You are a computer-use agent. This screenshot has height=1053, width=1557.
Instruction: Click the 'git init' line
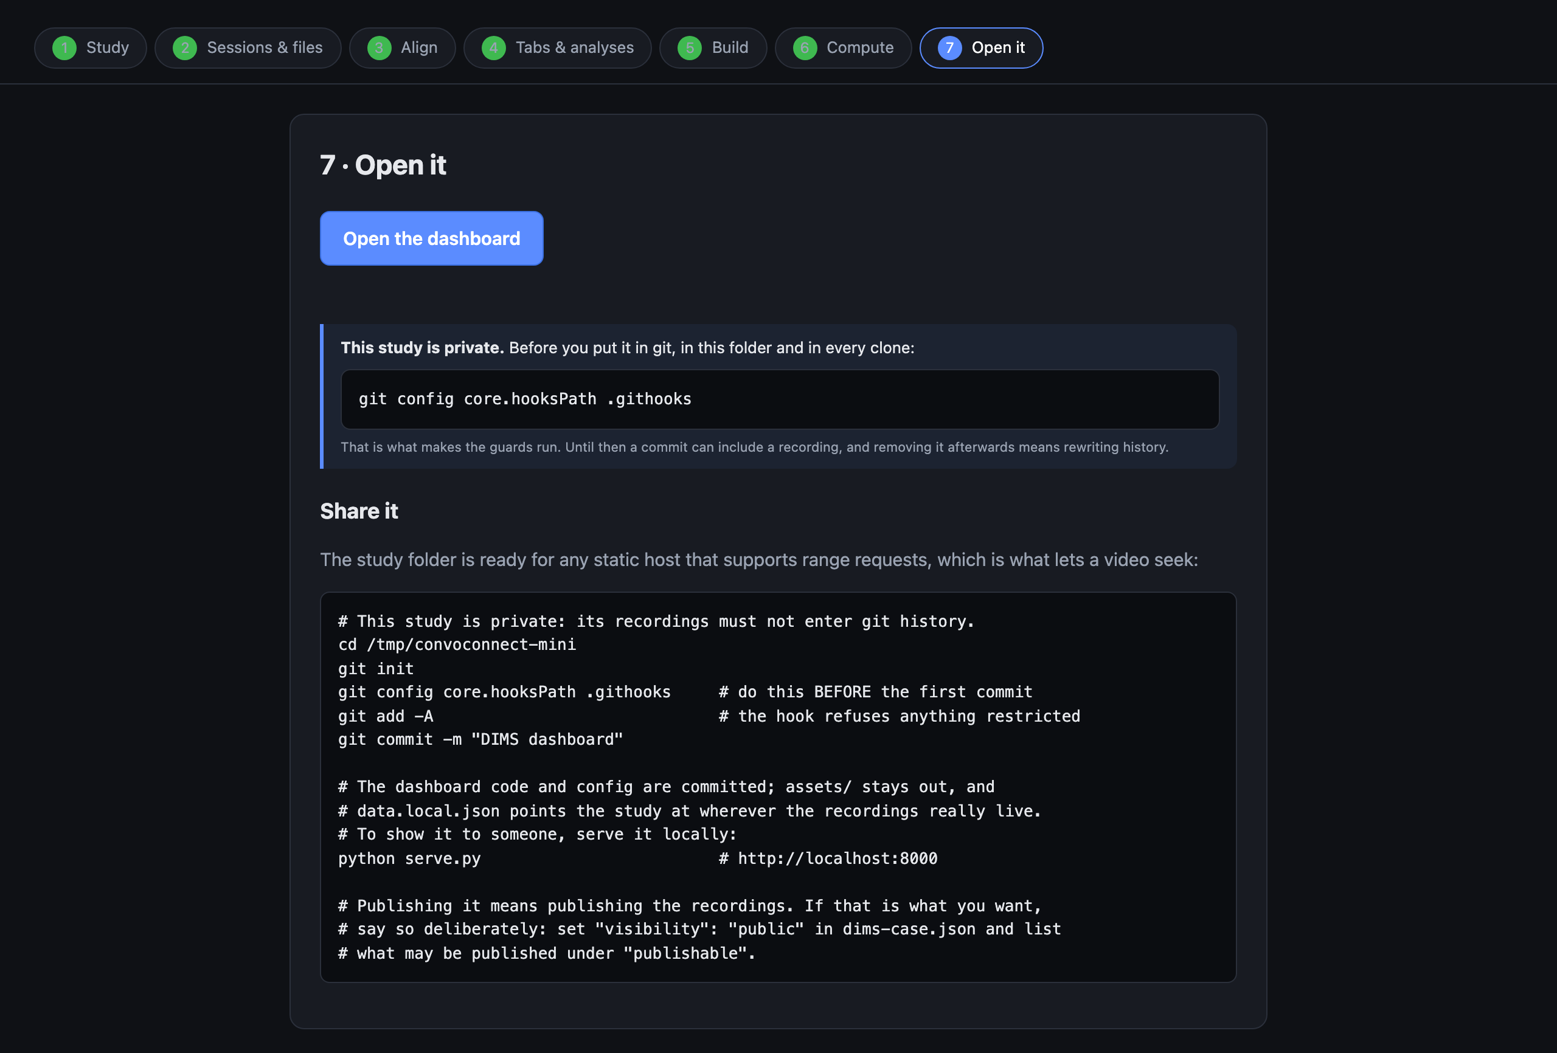(x=376, y=669)
